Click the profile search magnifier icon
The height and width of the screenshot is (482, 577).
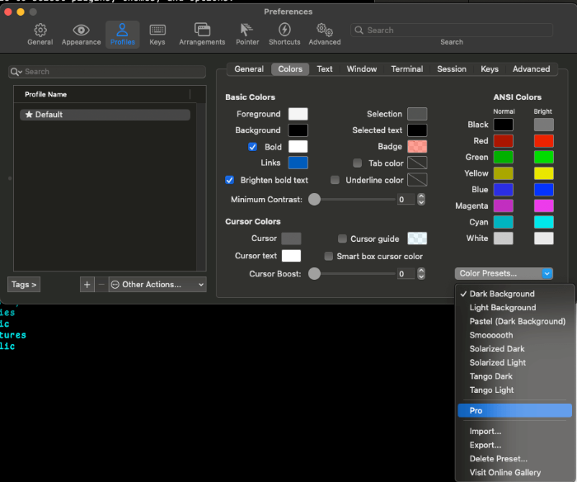[16, 72]
